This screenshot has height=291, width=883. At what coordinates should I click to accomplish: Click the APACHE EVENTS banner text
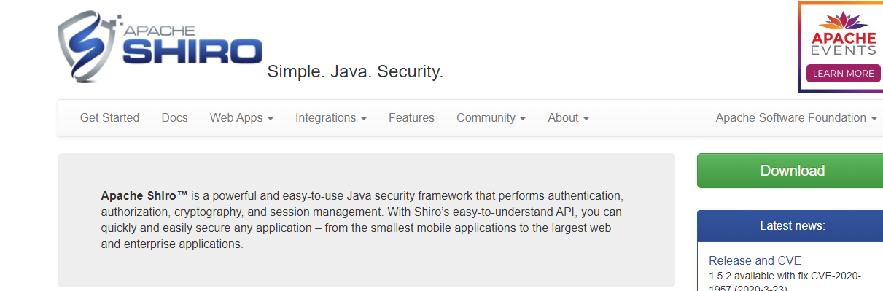click(x=844, y=44)
